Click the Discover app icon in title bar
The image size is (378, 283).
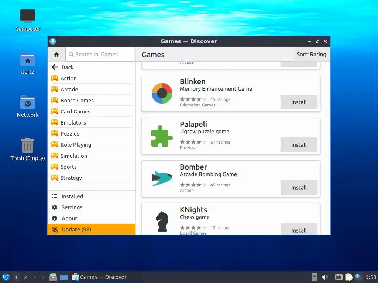(x=53, y=41)
